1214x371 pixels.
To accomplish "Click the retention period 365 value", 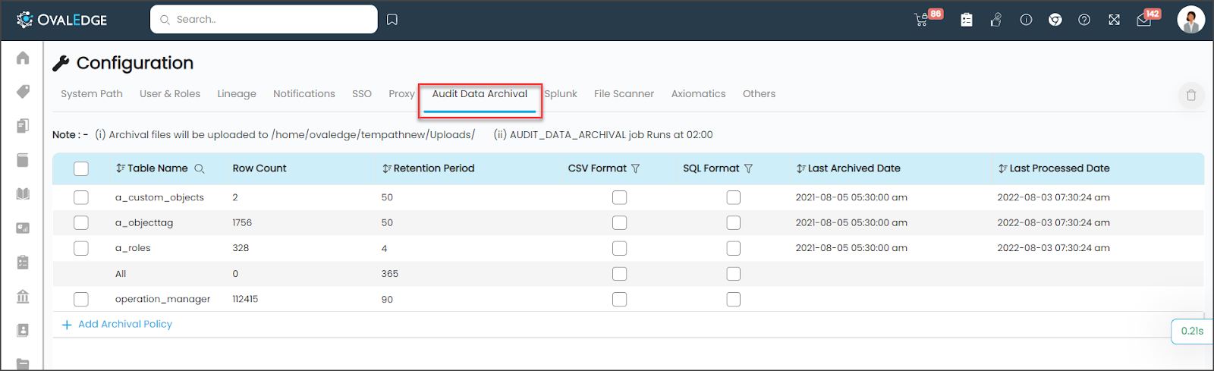I will [390, 274].
